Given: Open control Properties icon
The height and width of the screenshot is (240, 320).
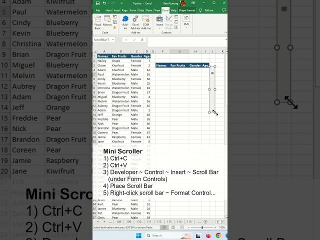Looking at the screenshot, I should click(176, 17).
